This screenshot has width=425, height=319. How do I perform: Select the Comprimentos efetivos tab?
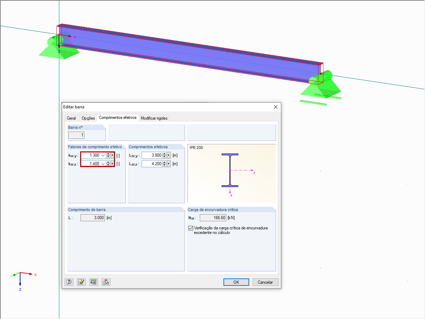[x=118, y=118]
